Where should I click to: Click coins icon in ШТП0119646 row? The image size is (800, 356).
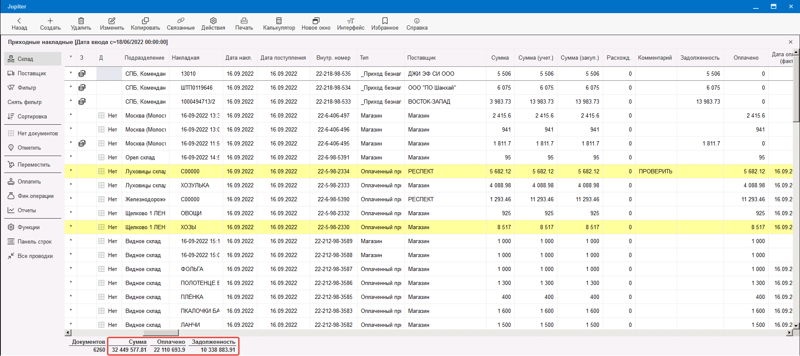pyautogui.click(x=82, y=88)
